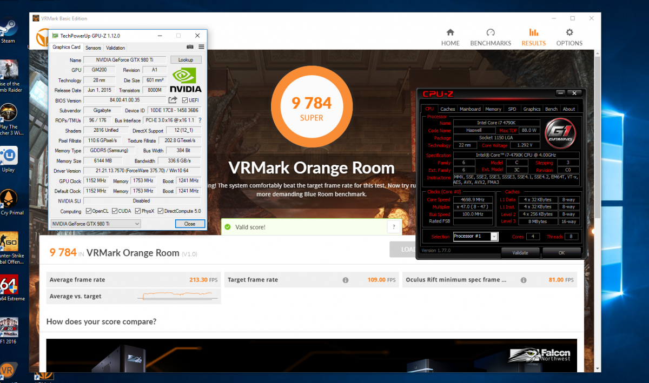Click the question mark button beside Valid score
Screen dimensions: 649x383
point(393,227)
